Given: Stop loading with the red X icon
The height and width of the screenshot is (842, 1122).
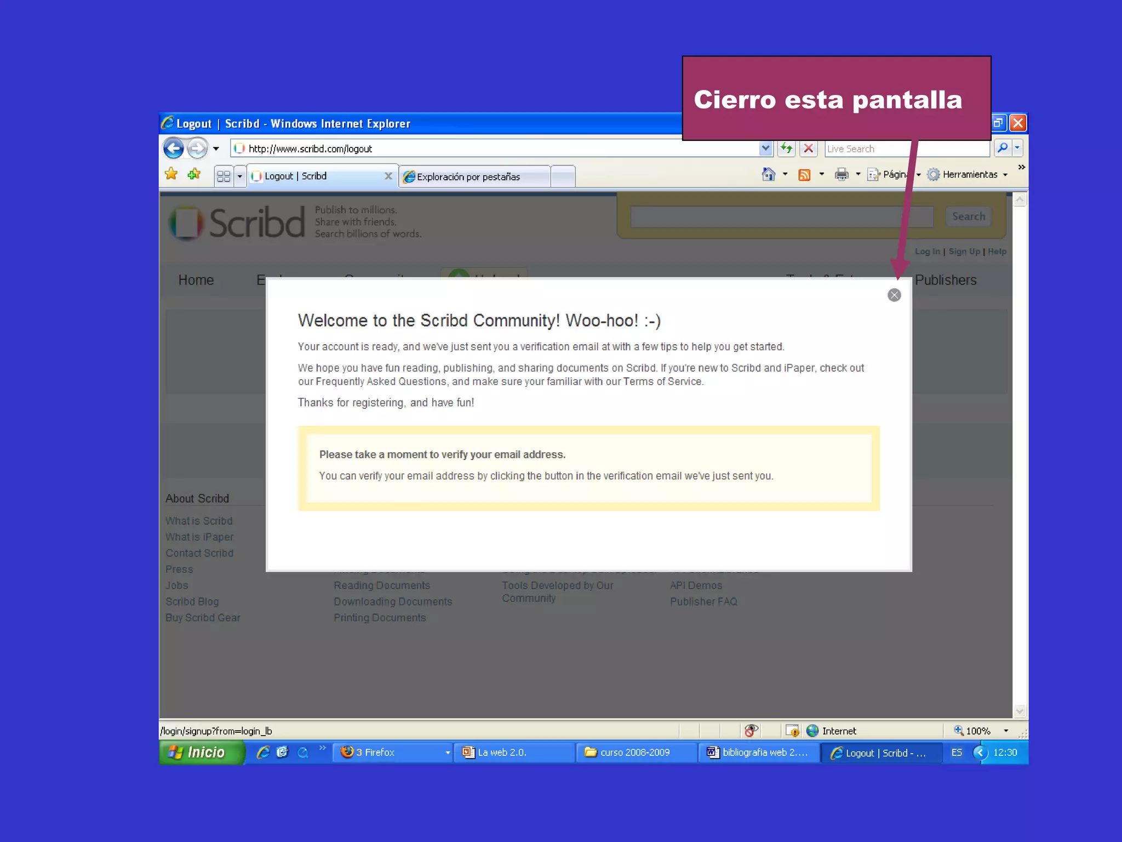Looking at the screenshot, I should [808, 148].
